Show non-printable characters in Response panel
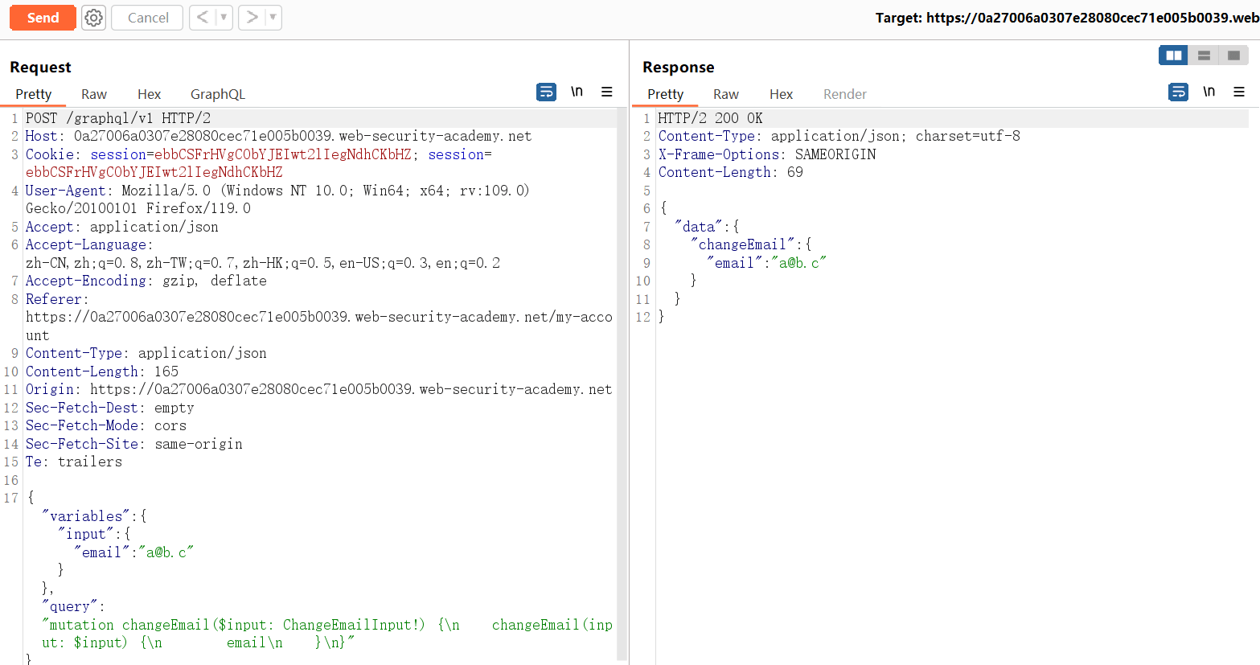The width and height of the screenshot is (1260, 665). tap(1209, 92)
